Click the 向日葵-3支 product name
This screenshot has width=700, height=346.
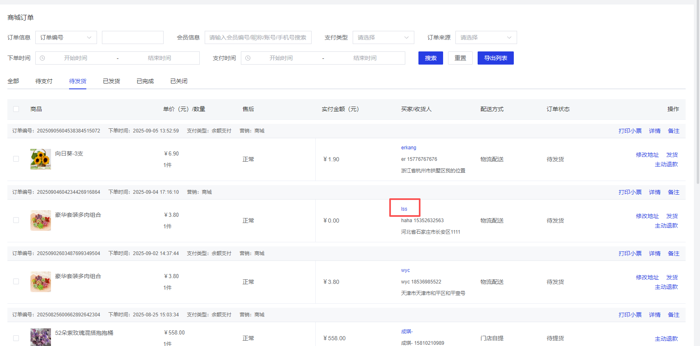click(x=69, y=153)
